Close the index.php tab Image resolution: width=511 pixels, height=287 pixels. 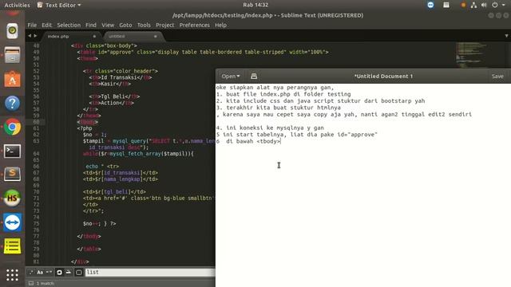coord(94,37)
